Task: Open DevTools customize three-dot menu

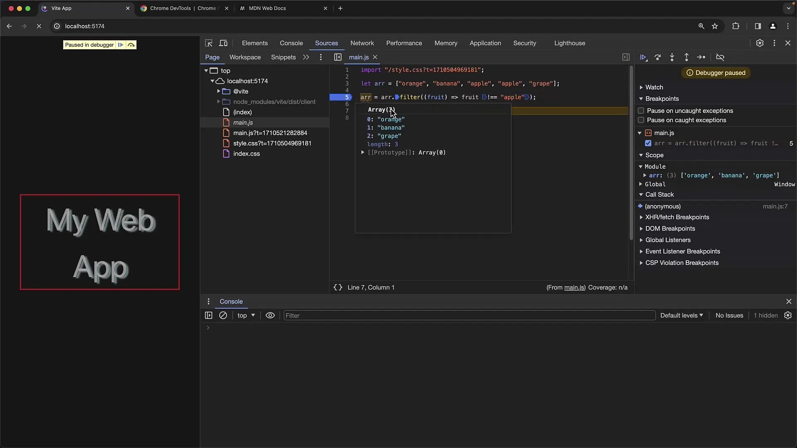Action: pos(774,43)
